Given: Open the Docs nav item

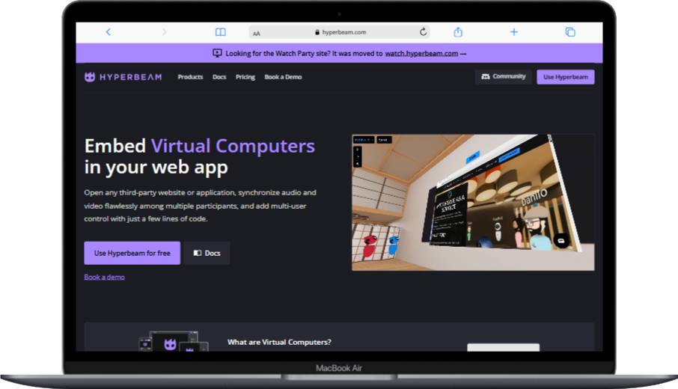Looking at the screenshot, I should pyautogui.click(x=219, y=77).
